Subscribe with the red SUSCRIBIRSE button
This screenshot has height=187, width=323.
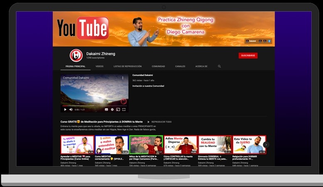tap(248, 55)
